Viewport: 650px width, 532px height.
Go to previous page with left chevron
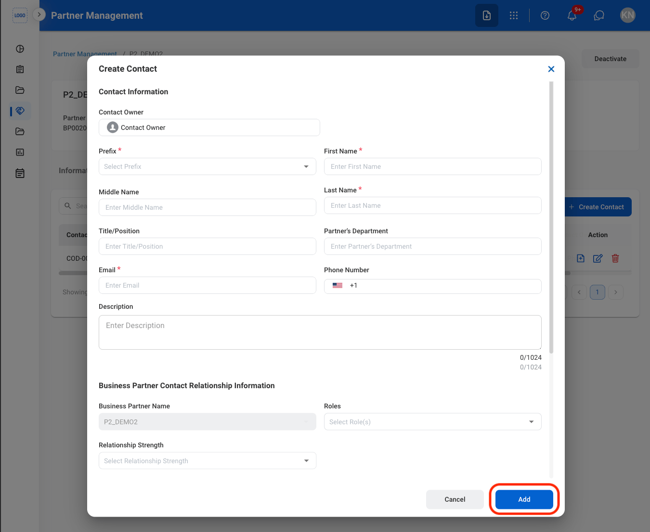pos(579,292)
